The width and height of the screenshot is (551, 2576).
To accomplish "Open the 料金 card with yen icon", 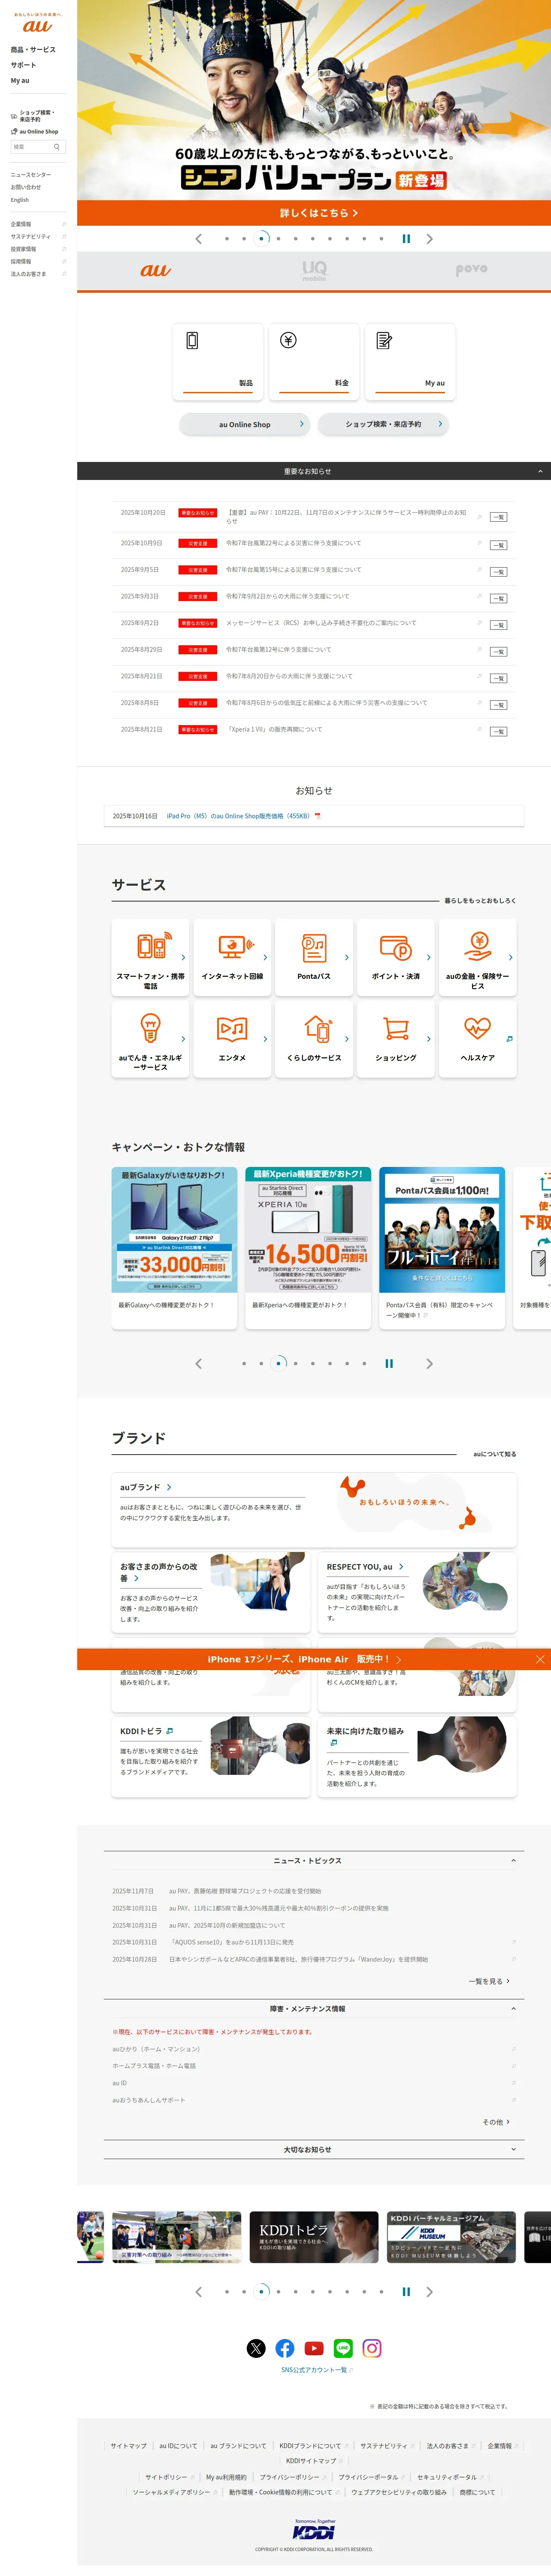I will coord(314,361).
